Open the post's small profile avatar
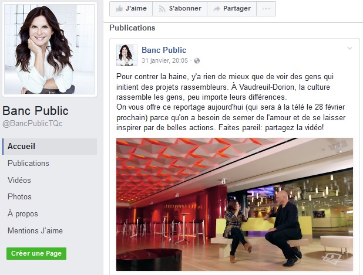Screen dimensions: 363x275 (x=127, y=55)
